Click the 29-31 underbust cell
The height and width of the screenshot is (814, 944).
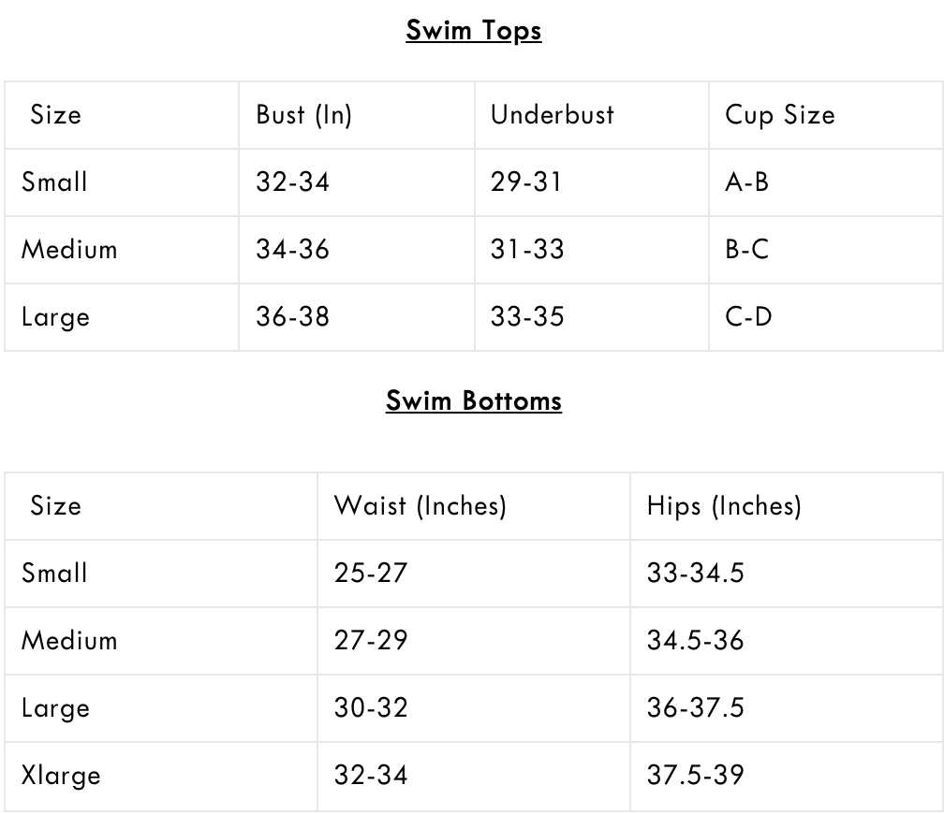(x=526, y=182)
